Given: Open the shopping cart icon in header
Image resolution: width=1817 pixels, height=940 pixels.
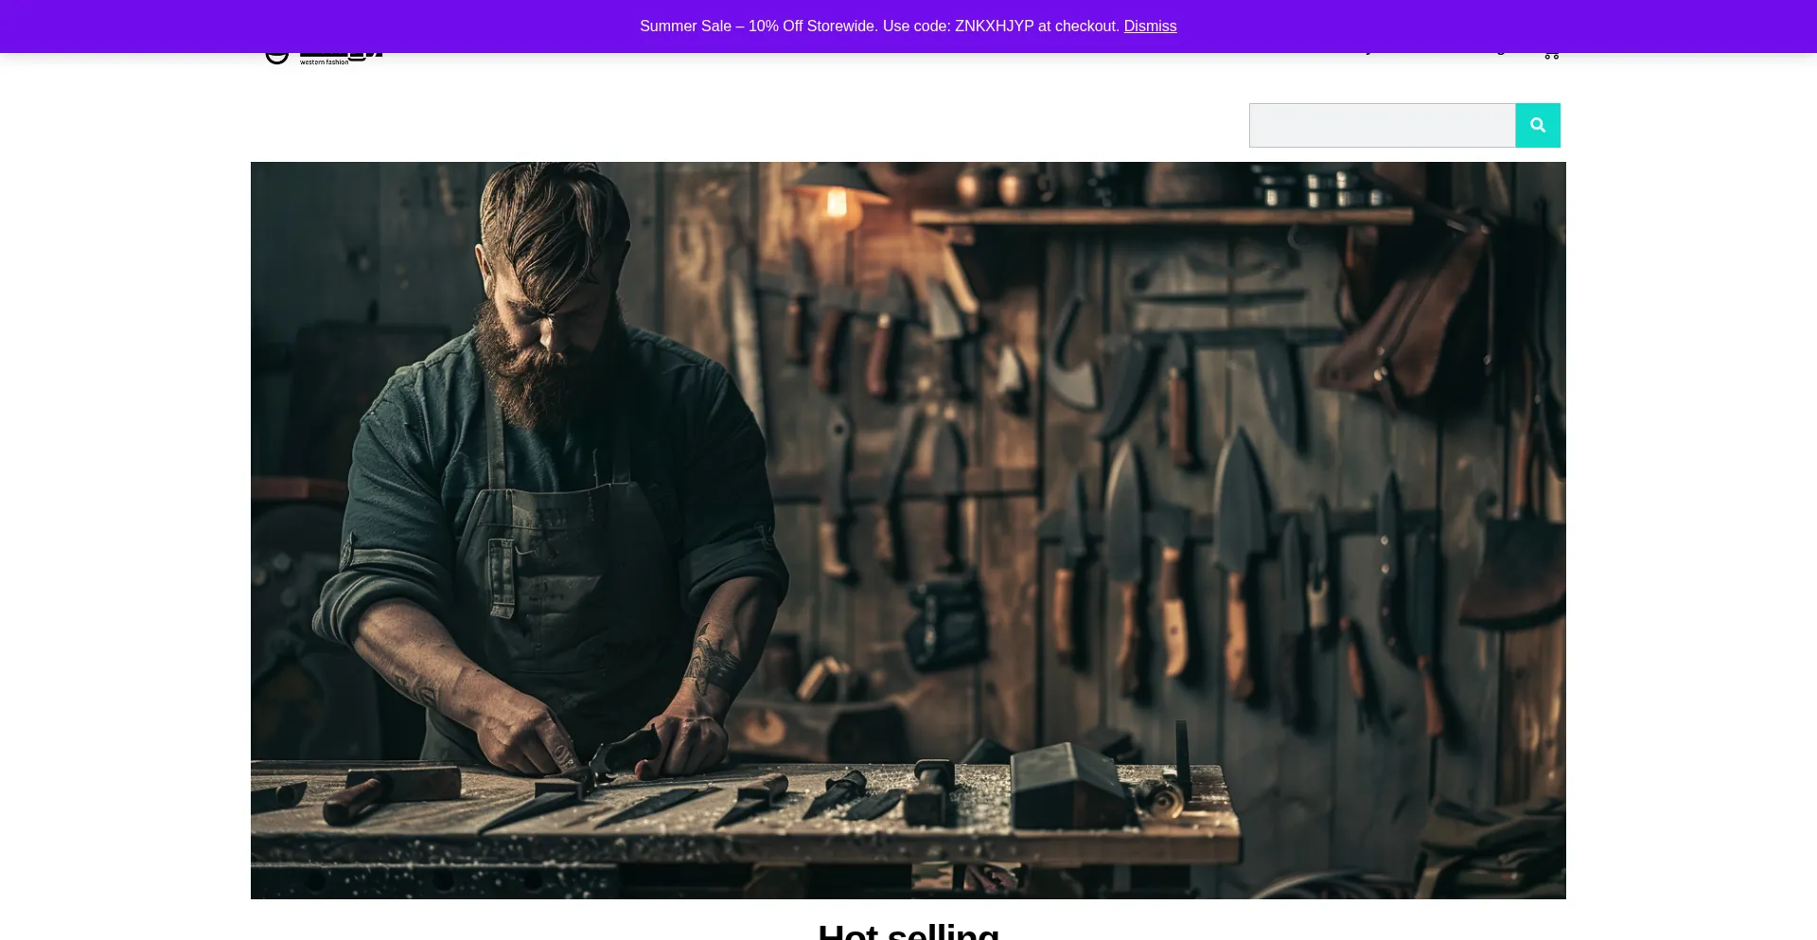Looking at the screenshot, I should tap(1550, 55).
